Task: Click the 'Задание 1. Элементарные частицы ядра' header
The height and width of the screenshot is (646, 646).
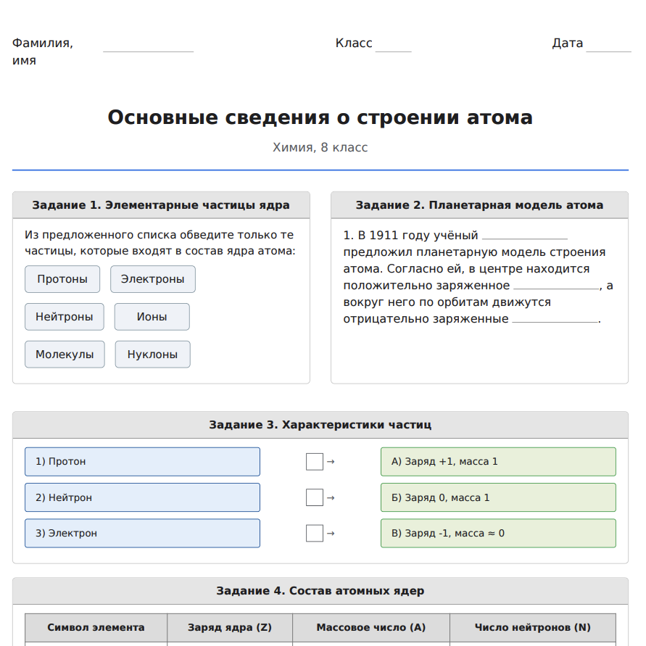Action: [161, 204]
